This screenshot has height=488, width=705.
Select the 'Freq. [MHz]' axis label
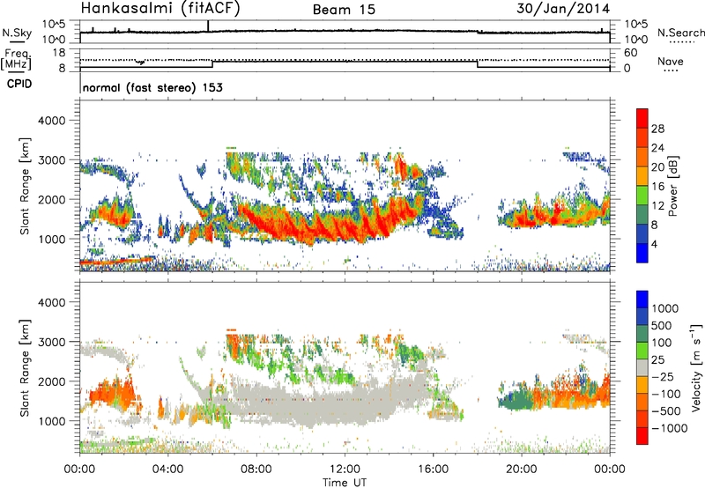coord(17,60)
